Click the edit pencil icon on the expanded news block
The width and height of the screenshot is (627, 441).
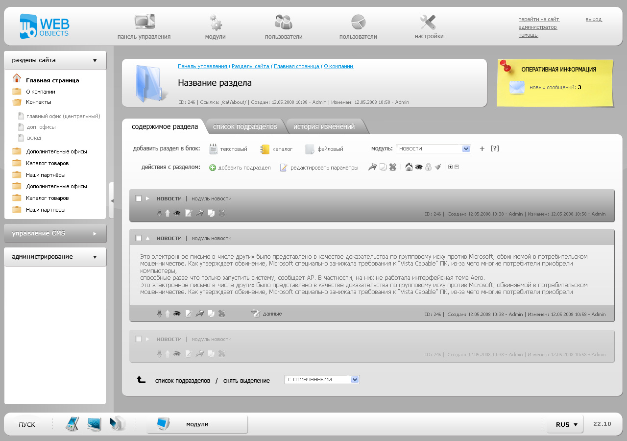[189, 313]
